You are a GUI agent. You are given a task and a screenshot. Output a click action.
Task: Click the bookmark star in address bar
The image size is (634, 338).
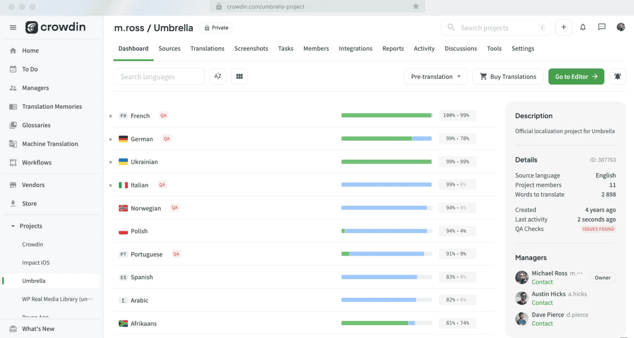click(x=416, y=6)
